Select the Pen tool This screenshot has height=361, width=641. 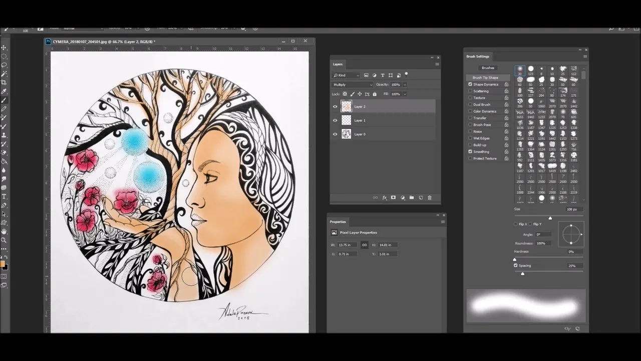click(4, 205)
